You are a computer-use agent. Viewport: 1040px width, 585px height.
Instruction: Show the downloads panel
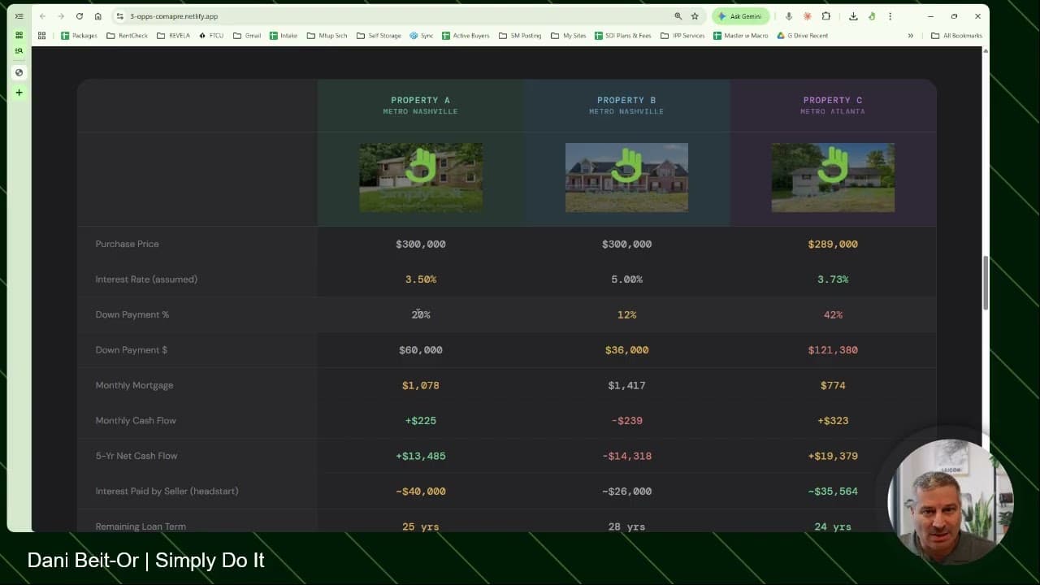pos(853,16)
